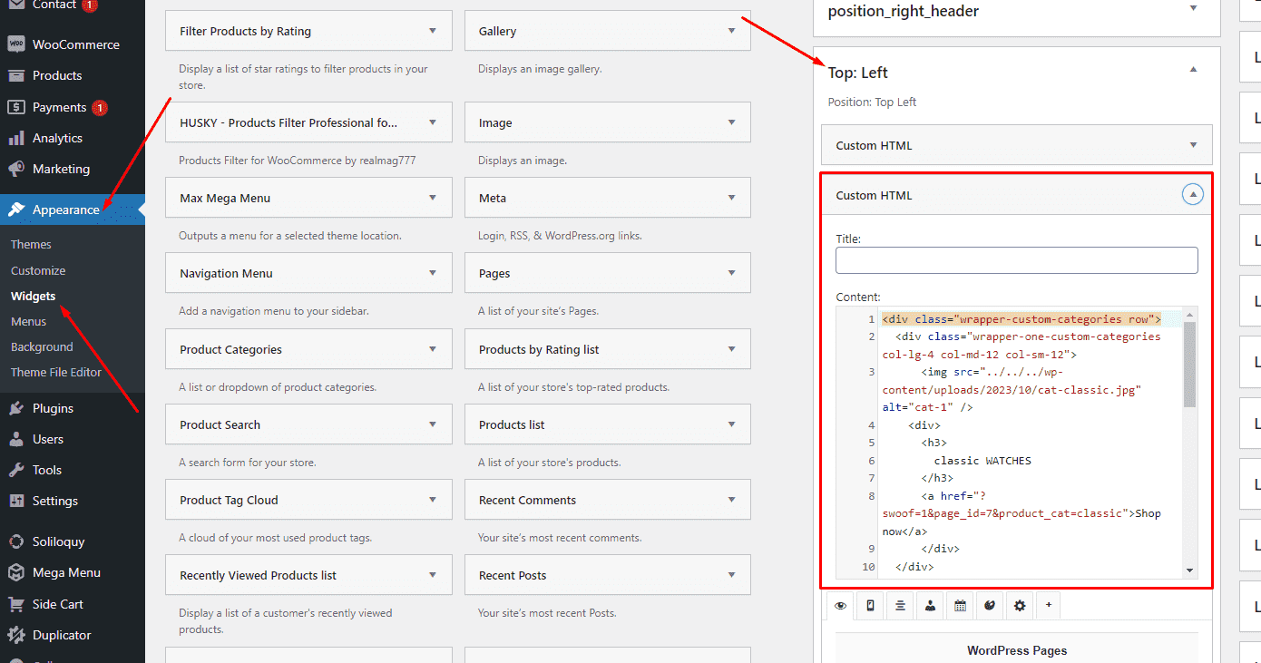
Task: Collapse the expanded Custom HTML widget
Action: (x=1193, y=195)
